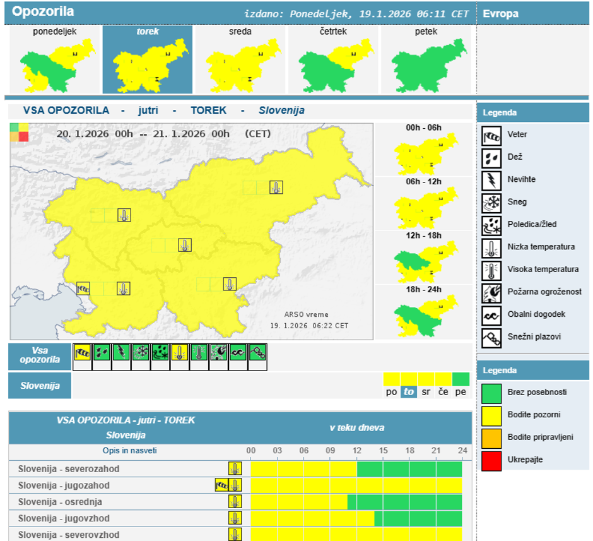Viewport: 593px width, 541px height.
Task: Select the thunderstorm warning filter icon
Action: click(121, 353)
